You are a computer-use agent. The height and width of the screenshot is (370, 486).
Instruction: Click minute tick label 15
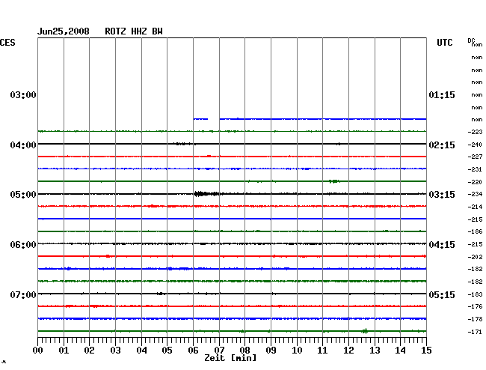(x=426, y=351)
